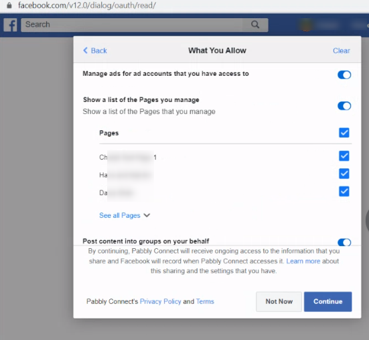The image size is (369, 340).
Task: Click the magnifying glass search icon
Action: pos(255,25)
